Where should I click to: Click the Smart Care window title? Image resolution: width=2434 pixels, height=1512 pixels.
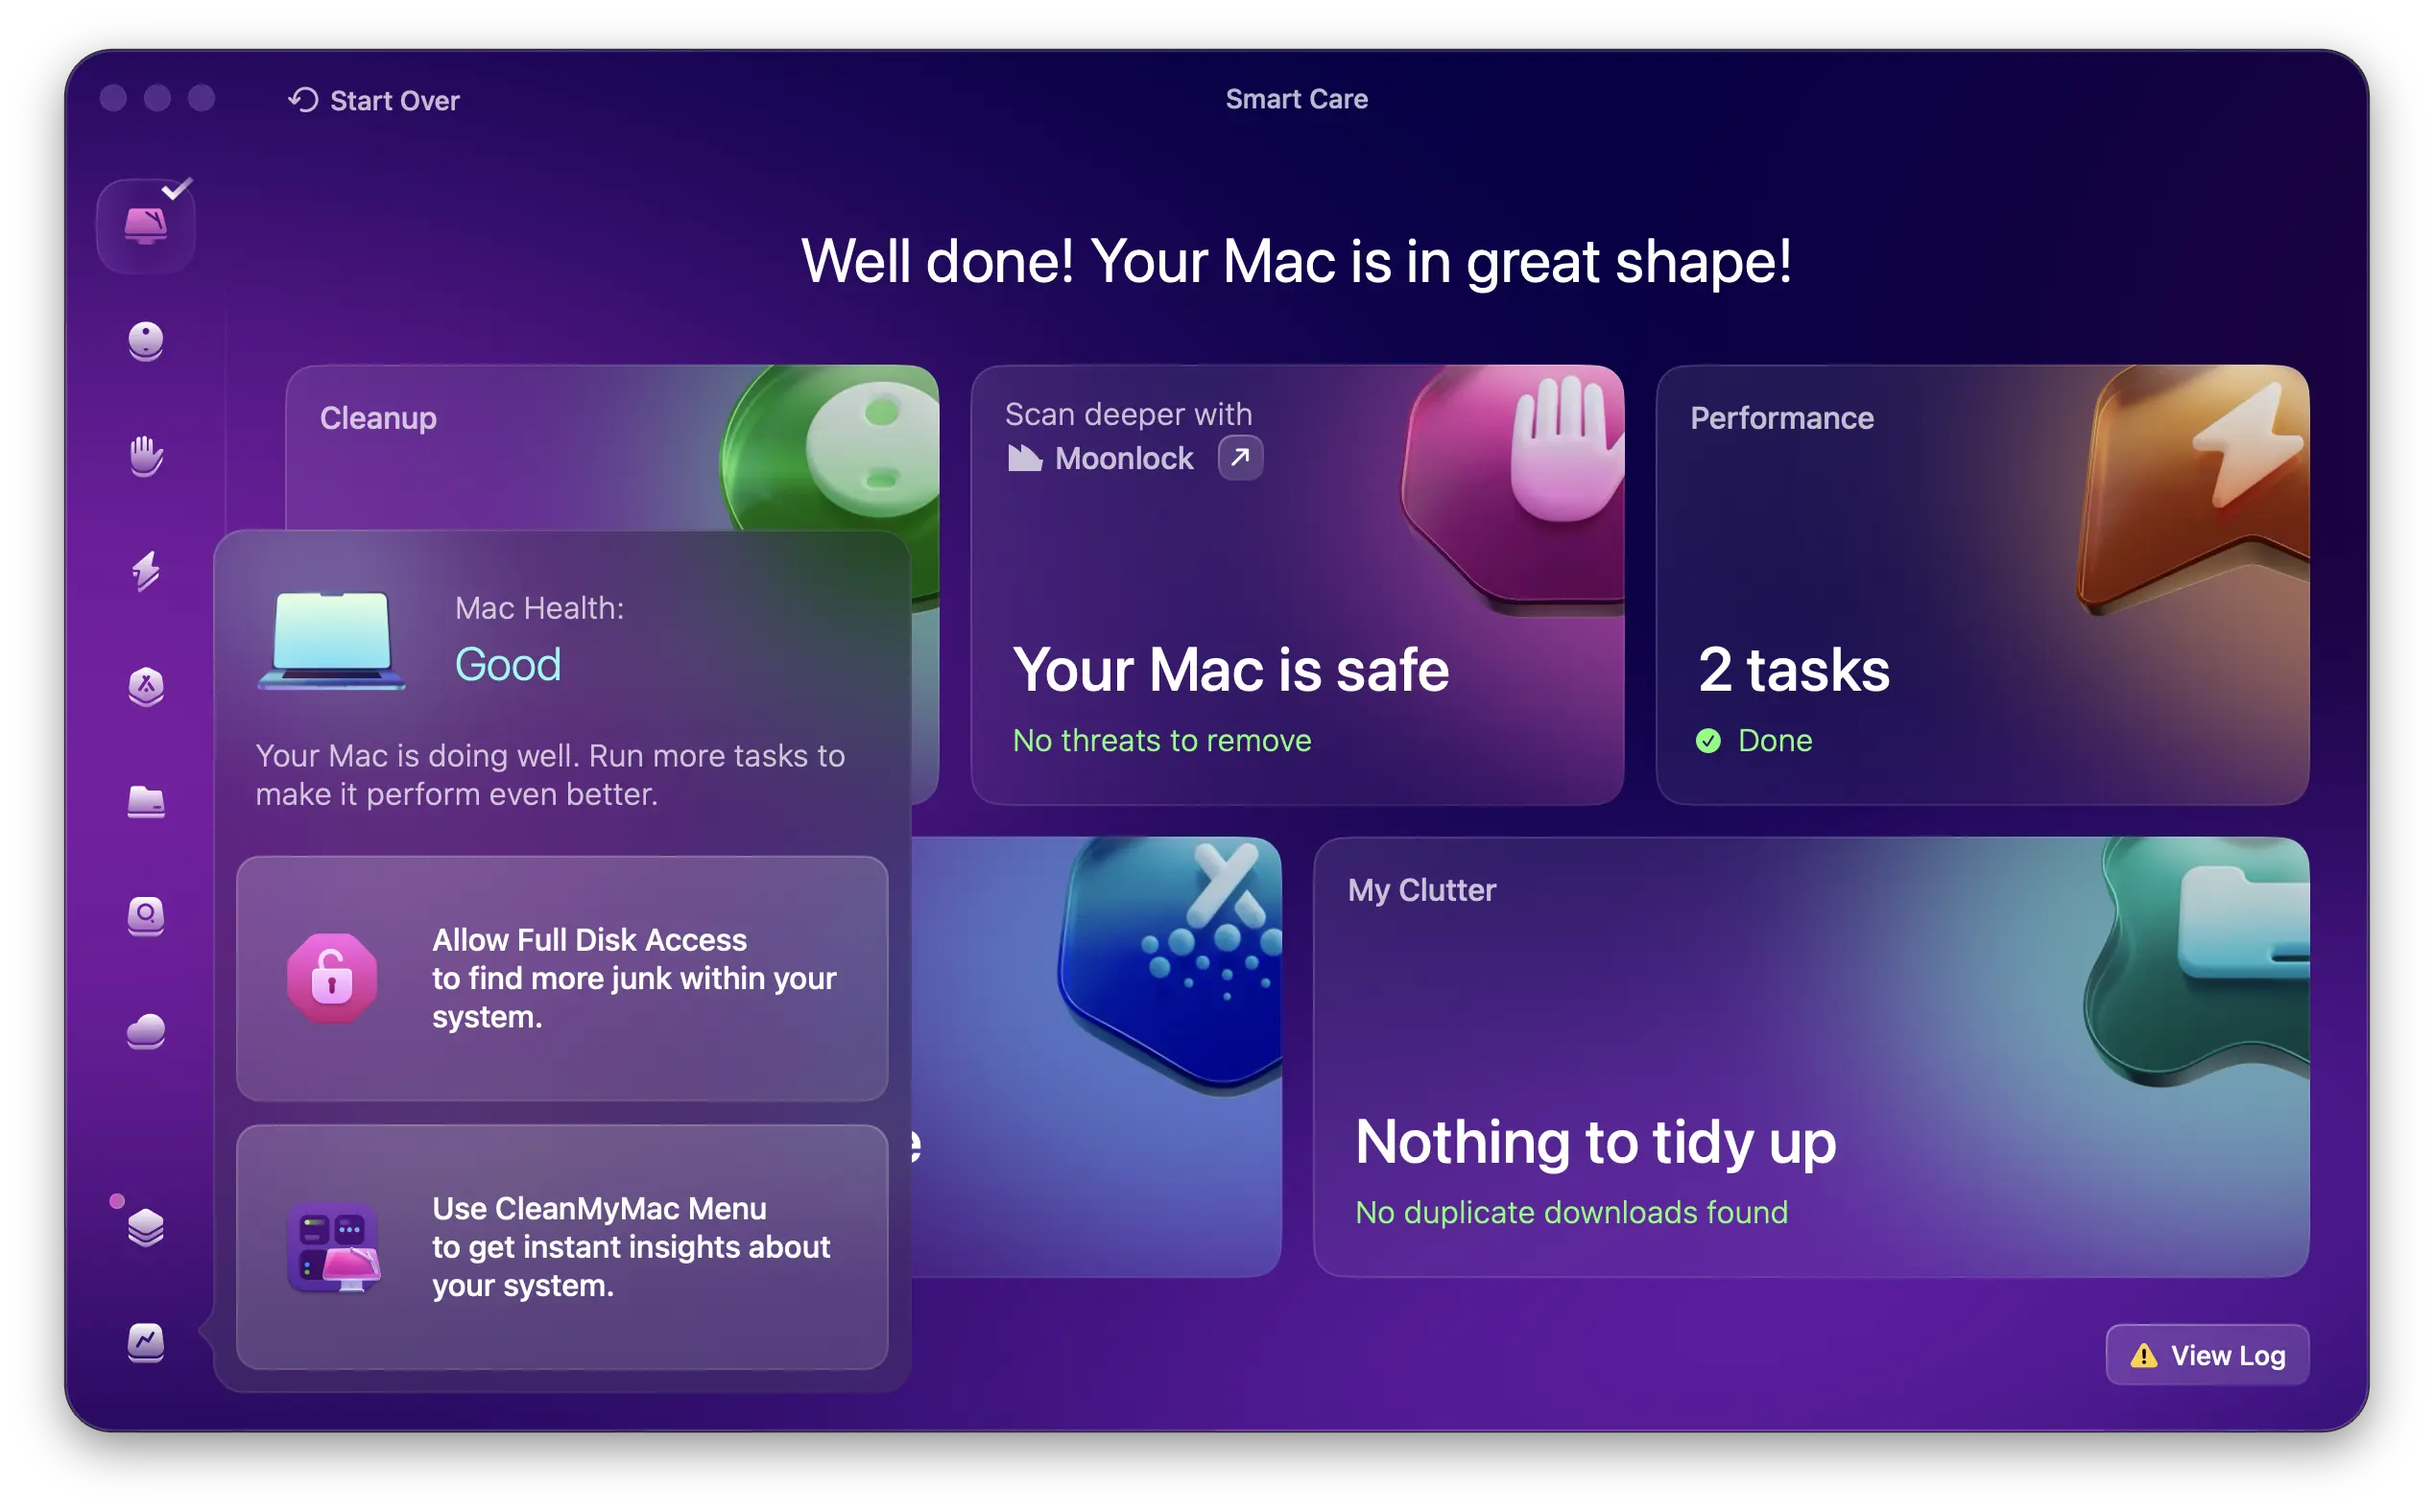click(1297, 99)
